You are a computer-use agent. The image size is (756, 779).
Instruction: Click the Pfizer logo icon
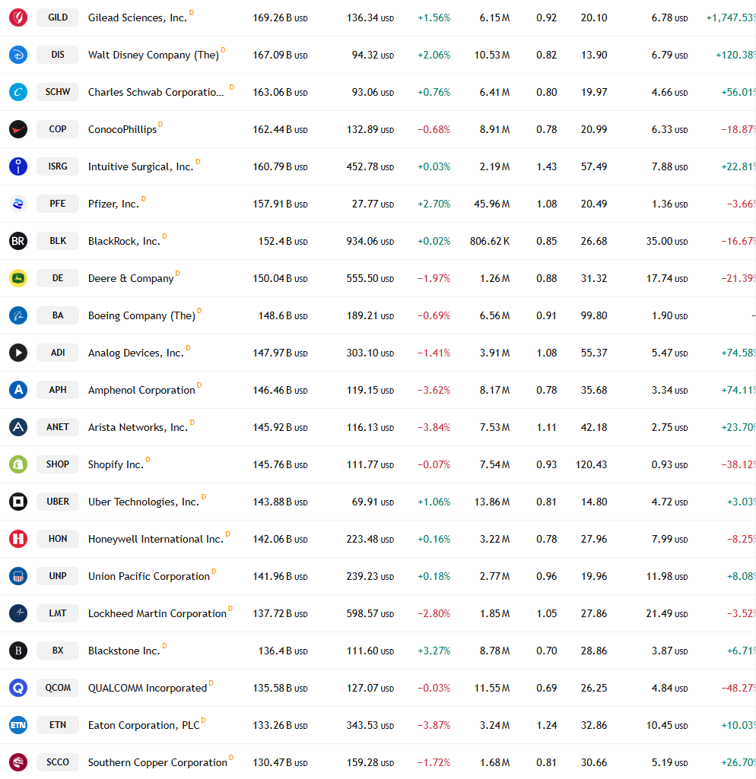[18, 204]
